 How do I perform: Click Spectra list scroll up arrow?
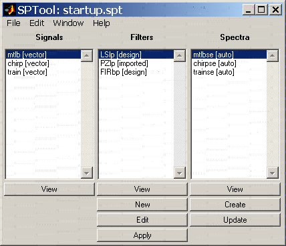click(x=273, y=56)
